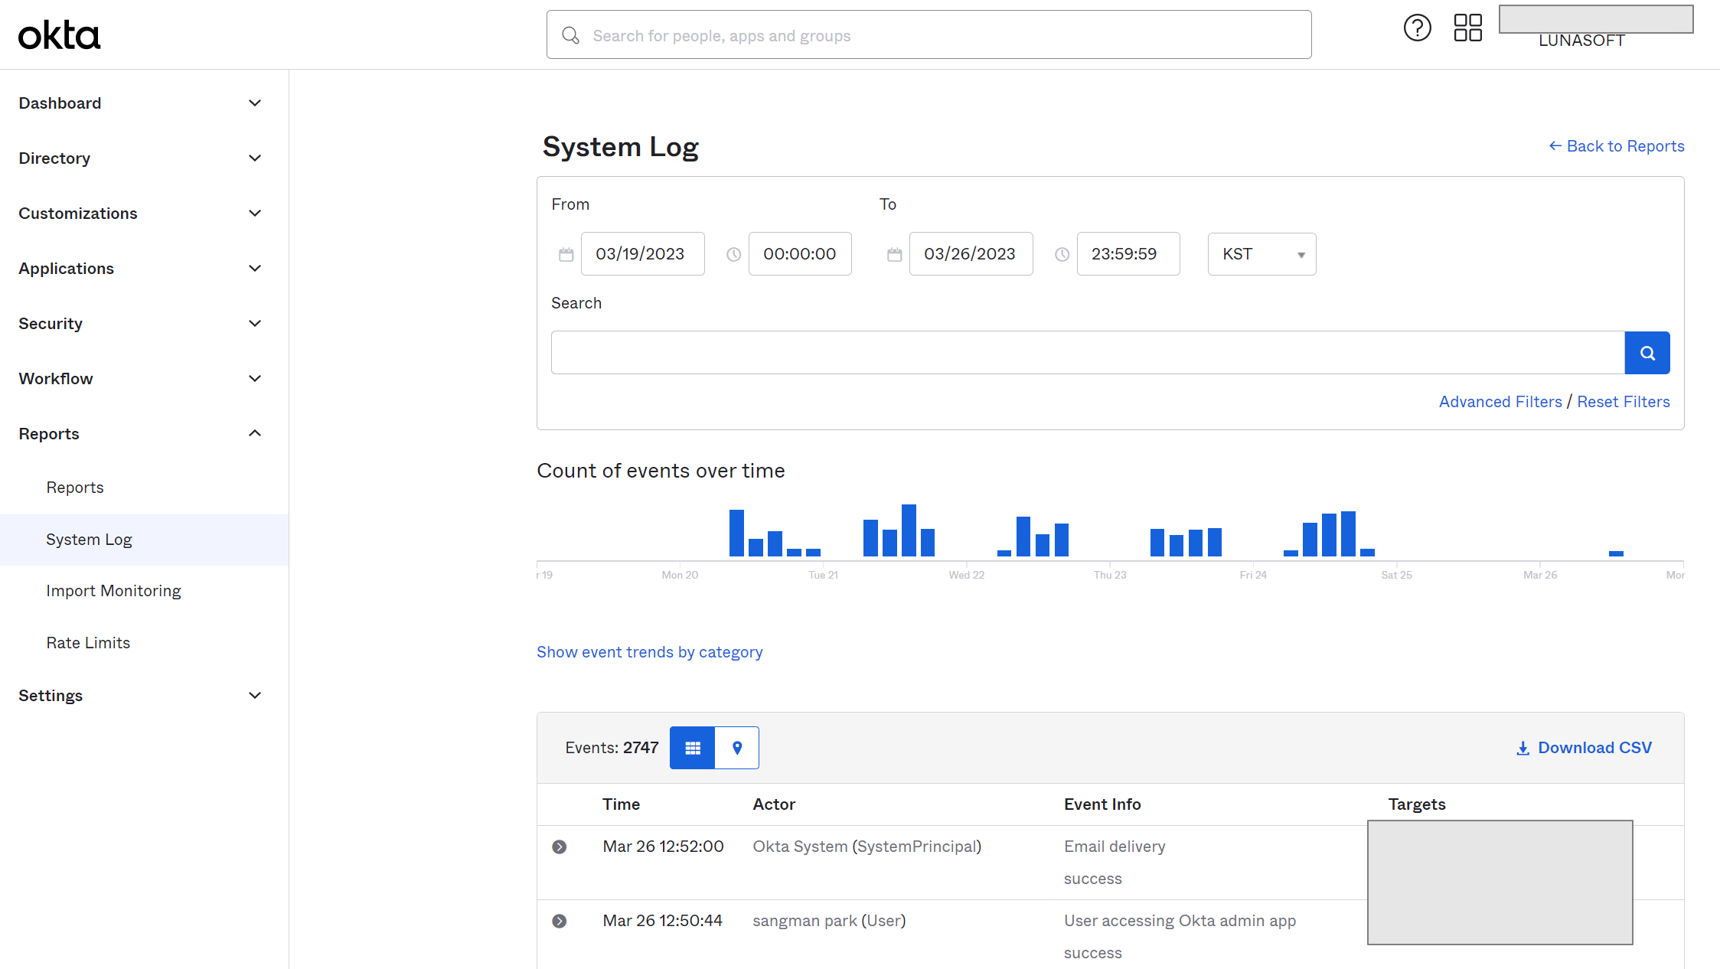Expand the Mar 26 12:50:44 event row

click(x=560, y=921)
